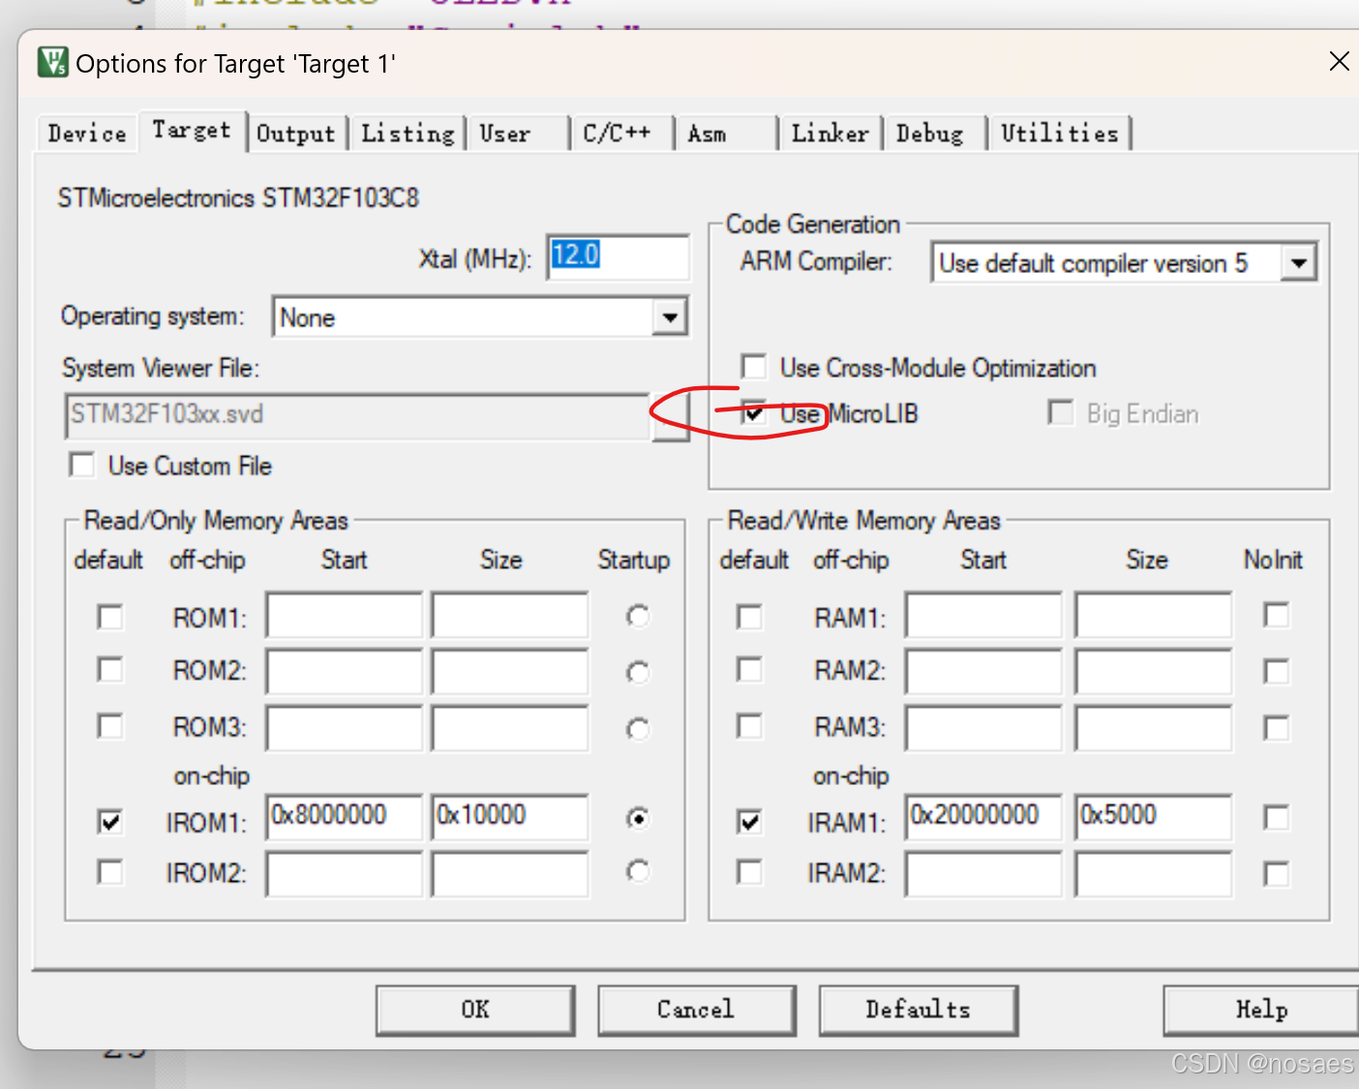Check the RAM1 default checkbox
Image resolution: width=1359 pixels, height=1089 pixels.
749,617
